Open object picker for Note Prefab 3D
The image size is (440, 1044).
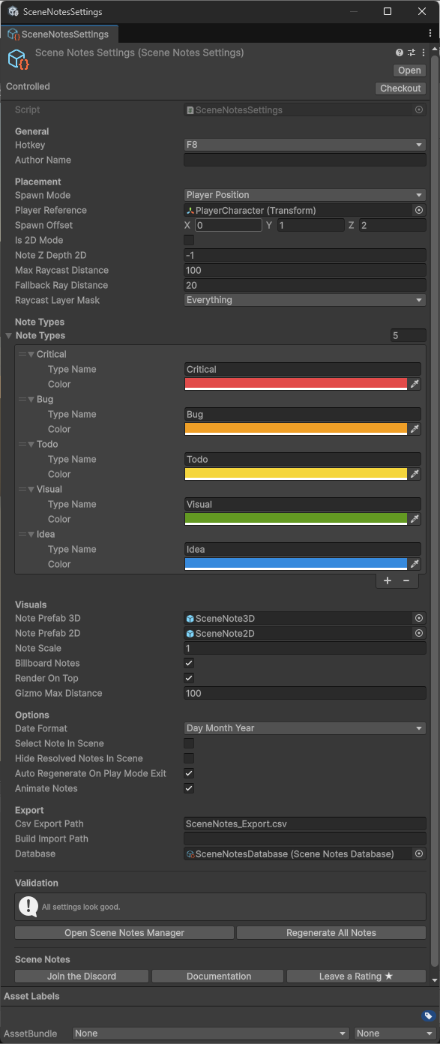pyautogui.click(x=419, y=619)
